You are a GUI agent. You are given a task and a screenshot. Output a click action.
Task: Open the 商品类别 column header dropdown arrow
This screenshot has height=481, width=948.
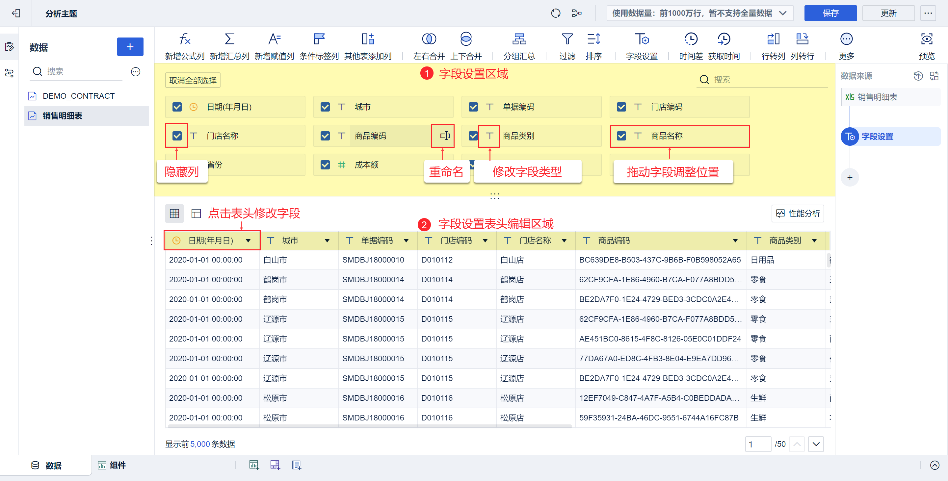coord(814,240)
